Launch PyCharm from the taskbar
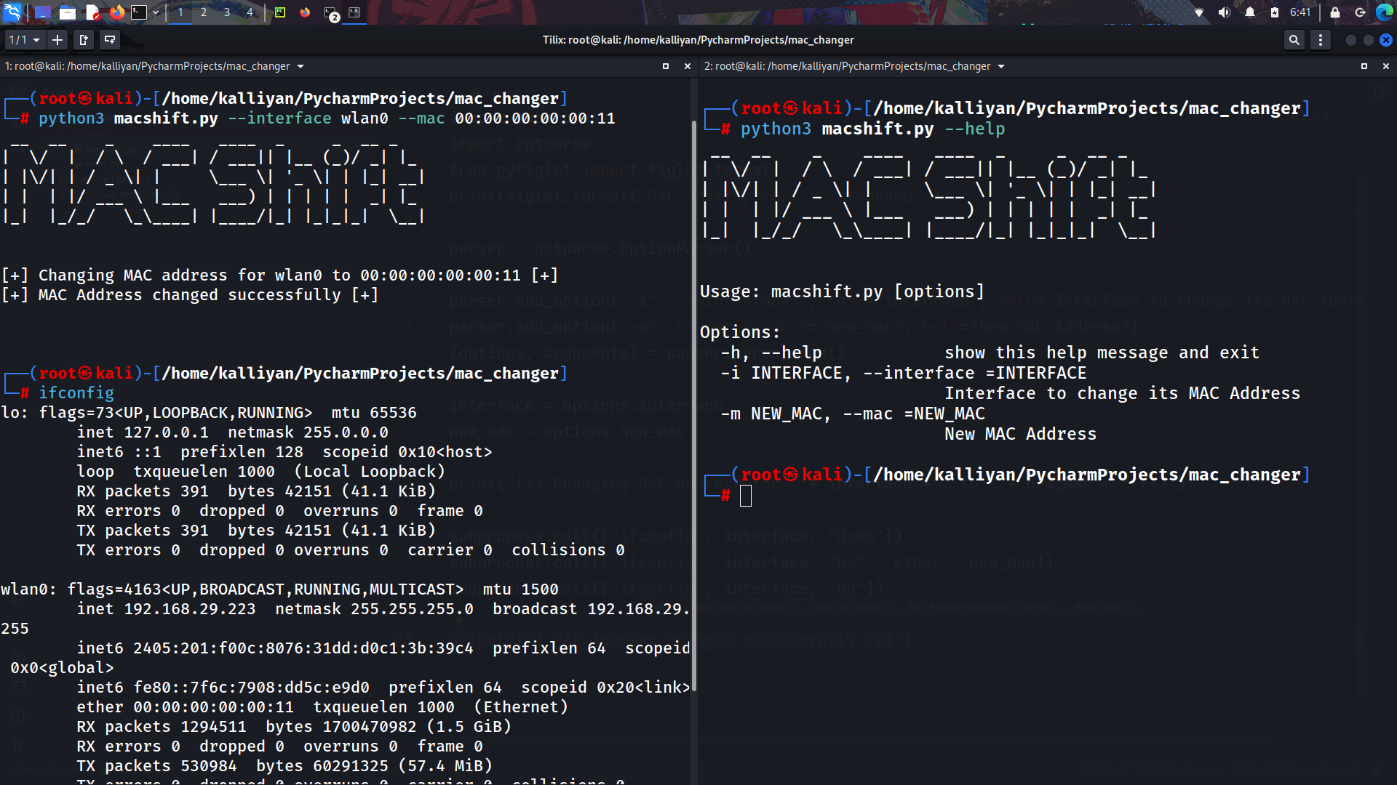 click(x=281, y=12)
